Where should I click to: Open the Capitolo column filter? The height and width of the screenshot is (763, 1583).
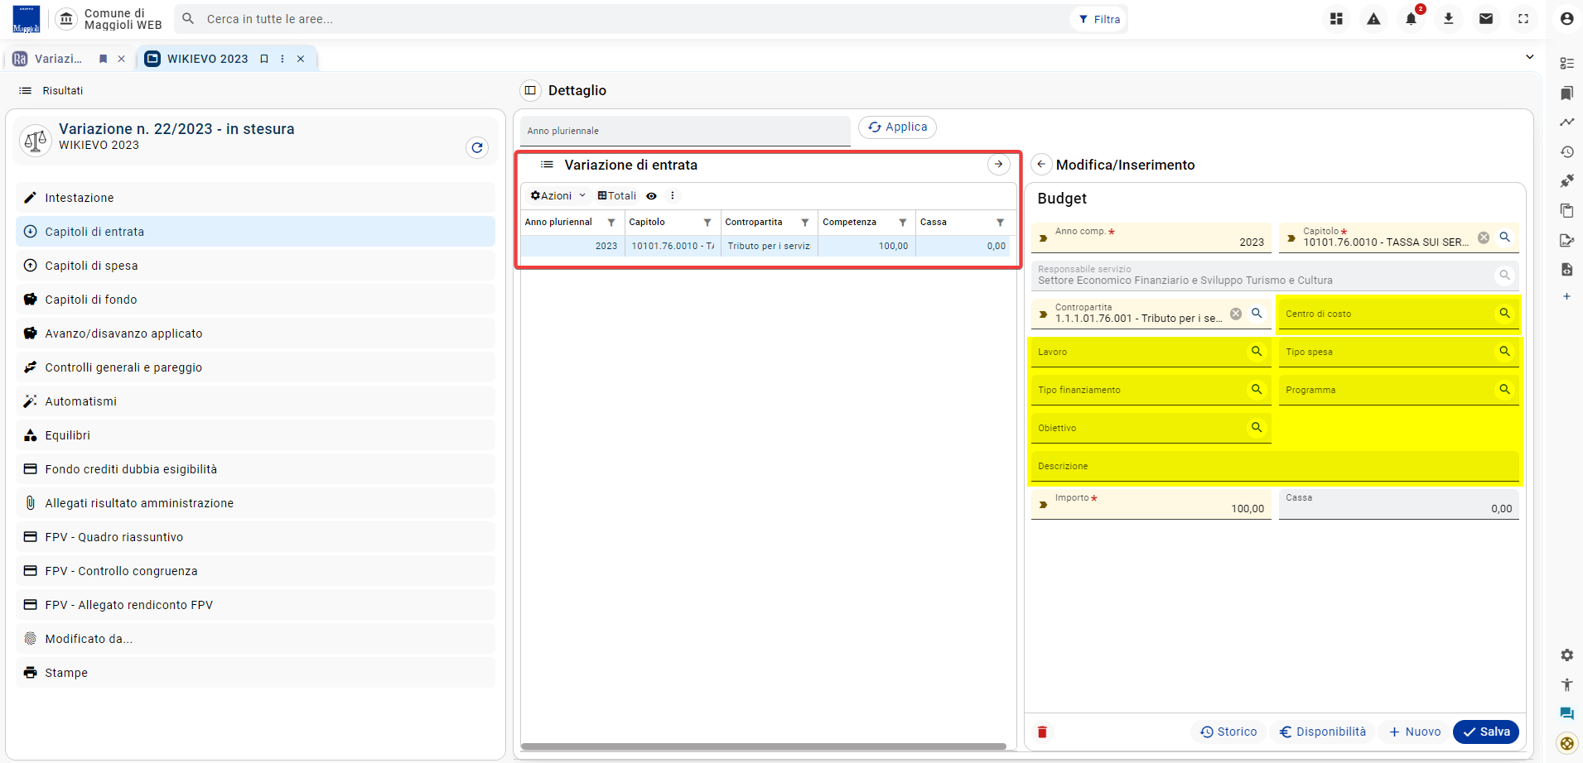pos(707,222)
